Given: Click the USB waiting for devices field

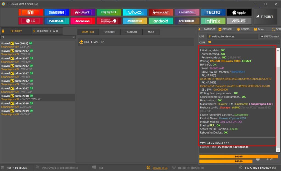Looking at the screenshot, I should click(233, 36).
